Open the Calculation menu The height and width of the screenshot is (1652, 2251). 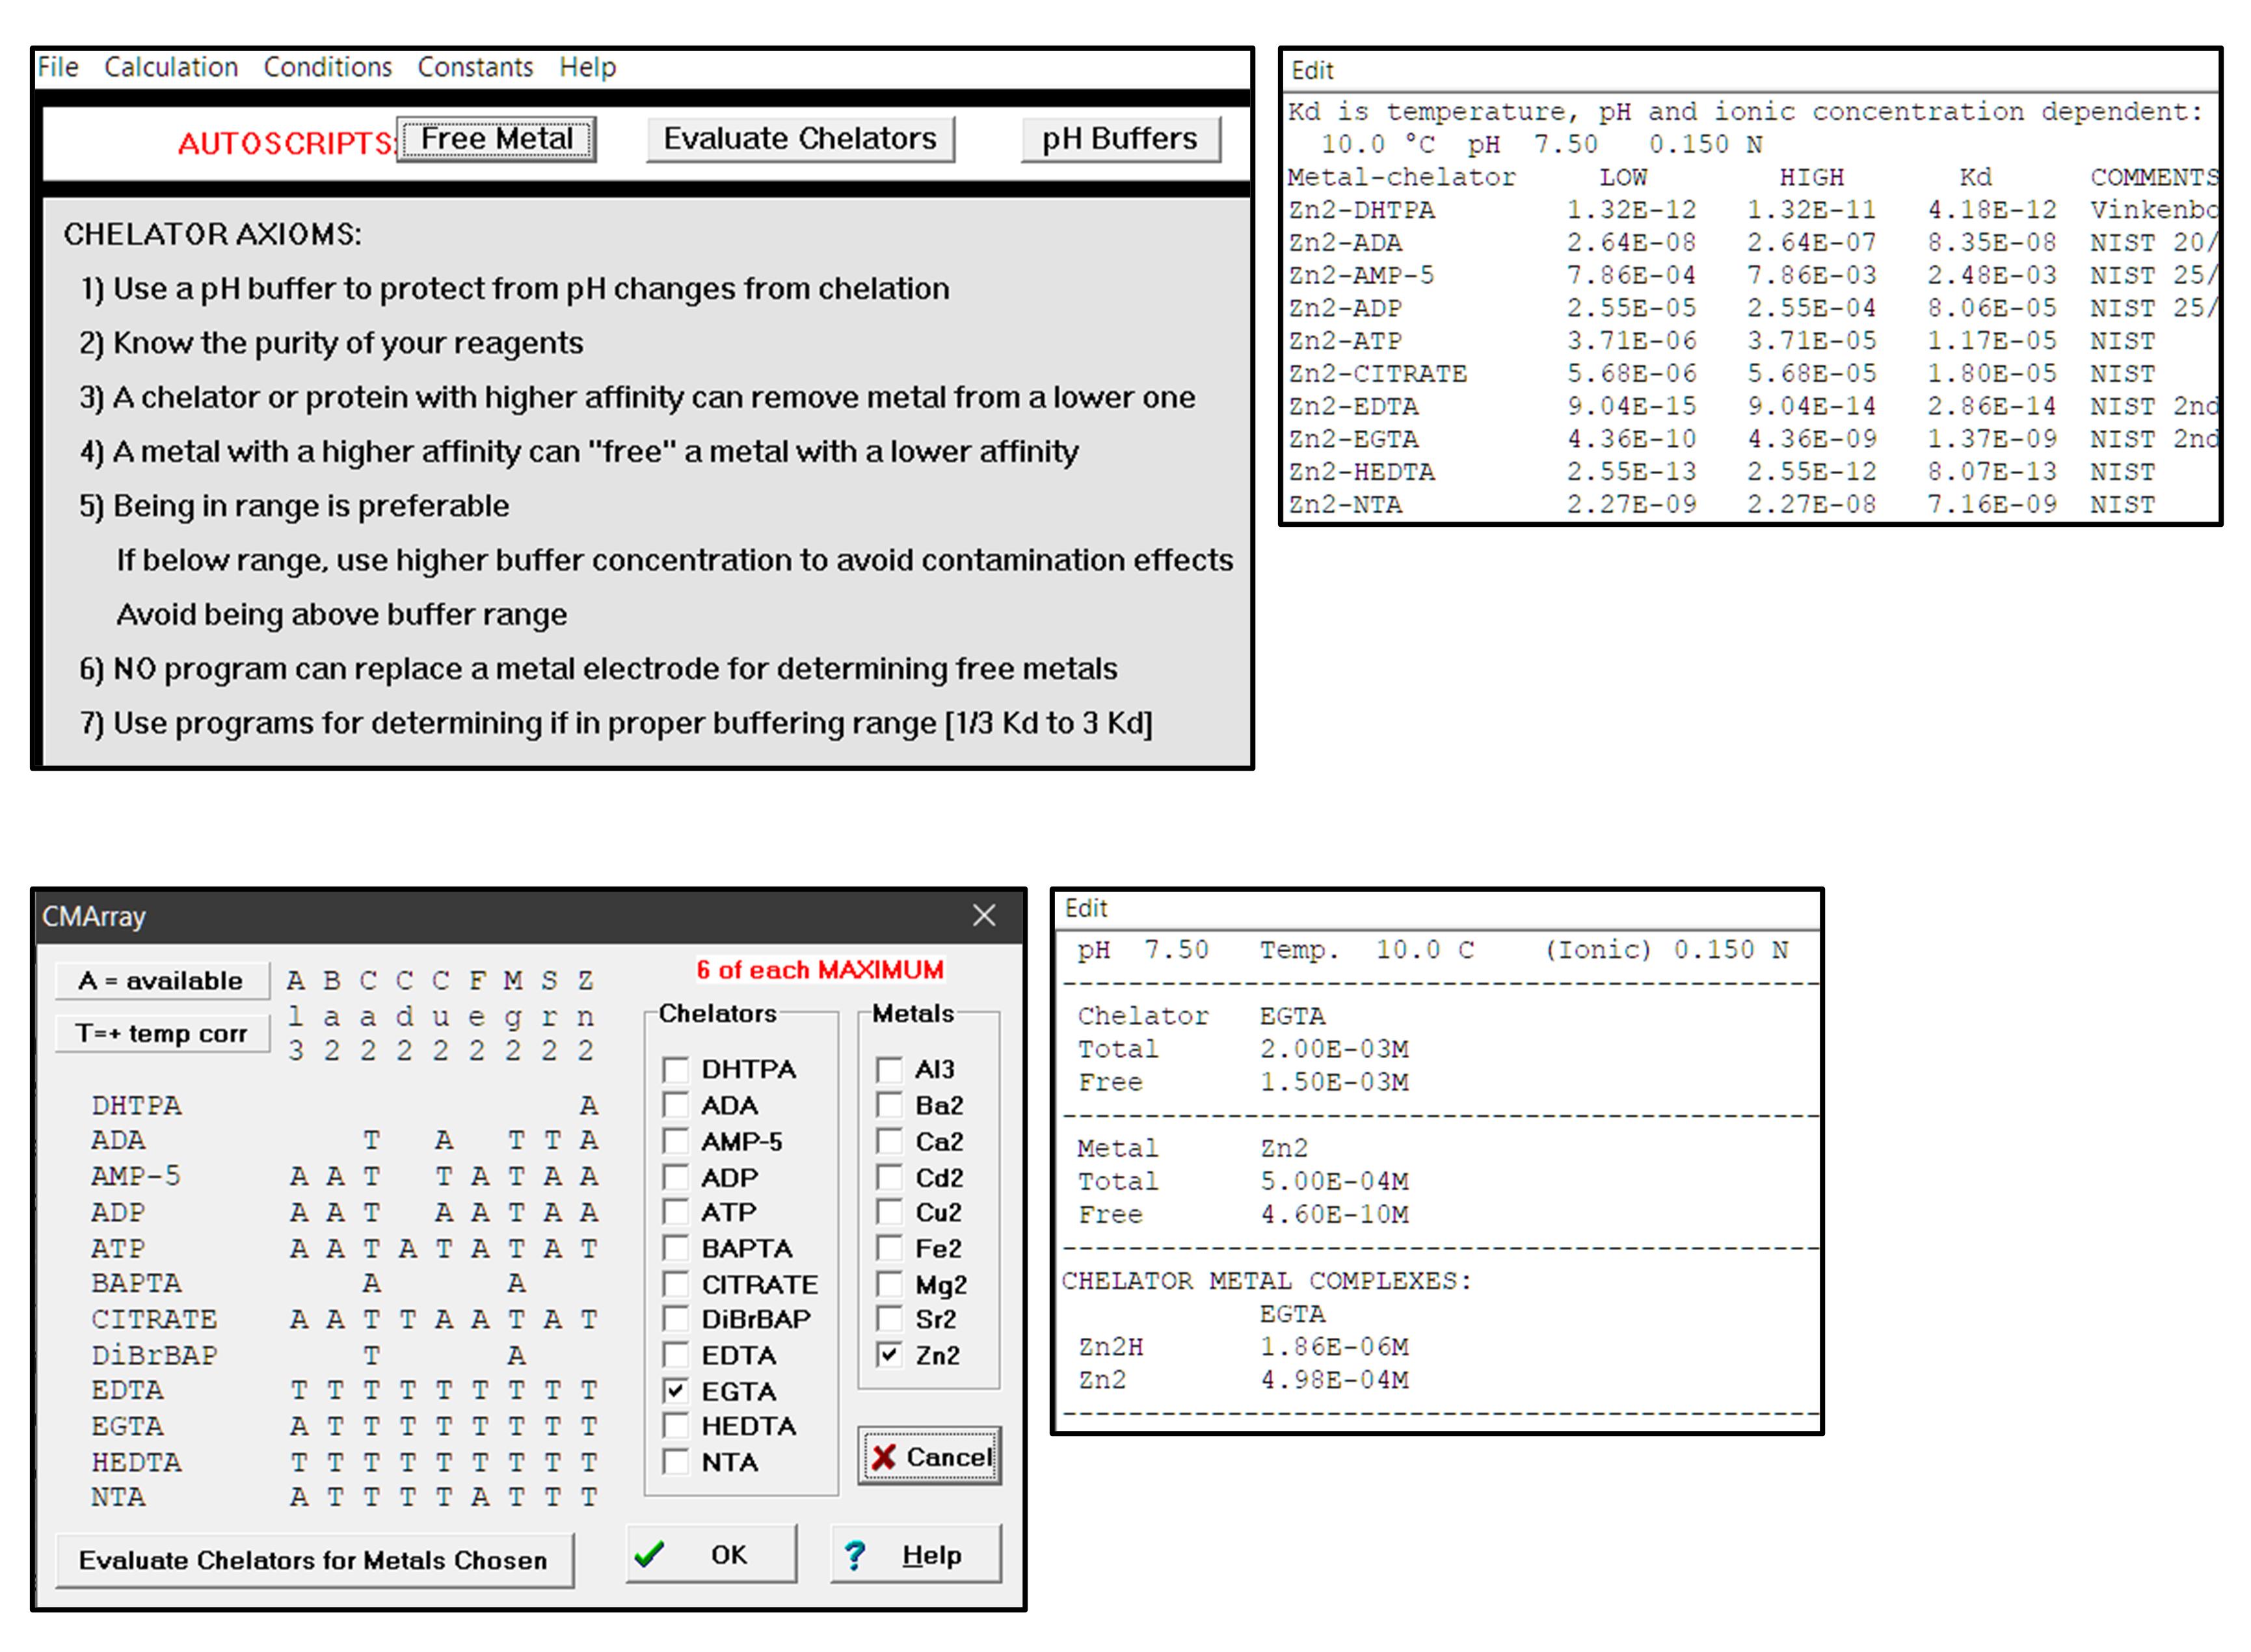(171, 67)
